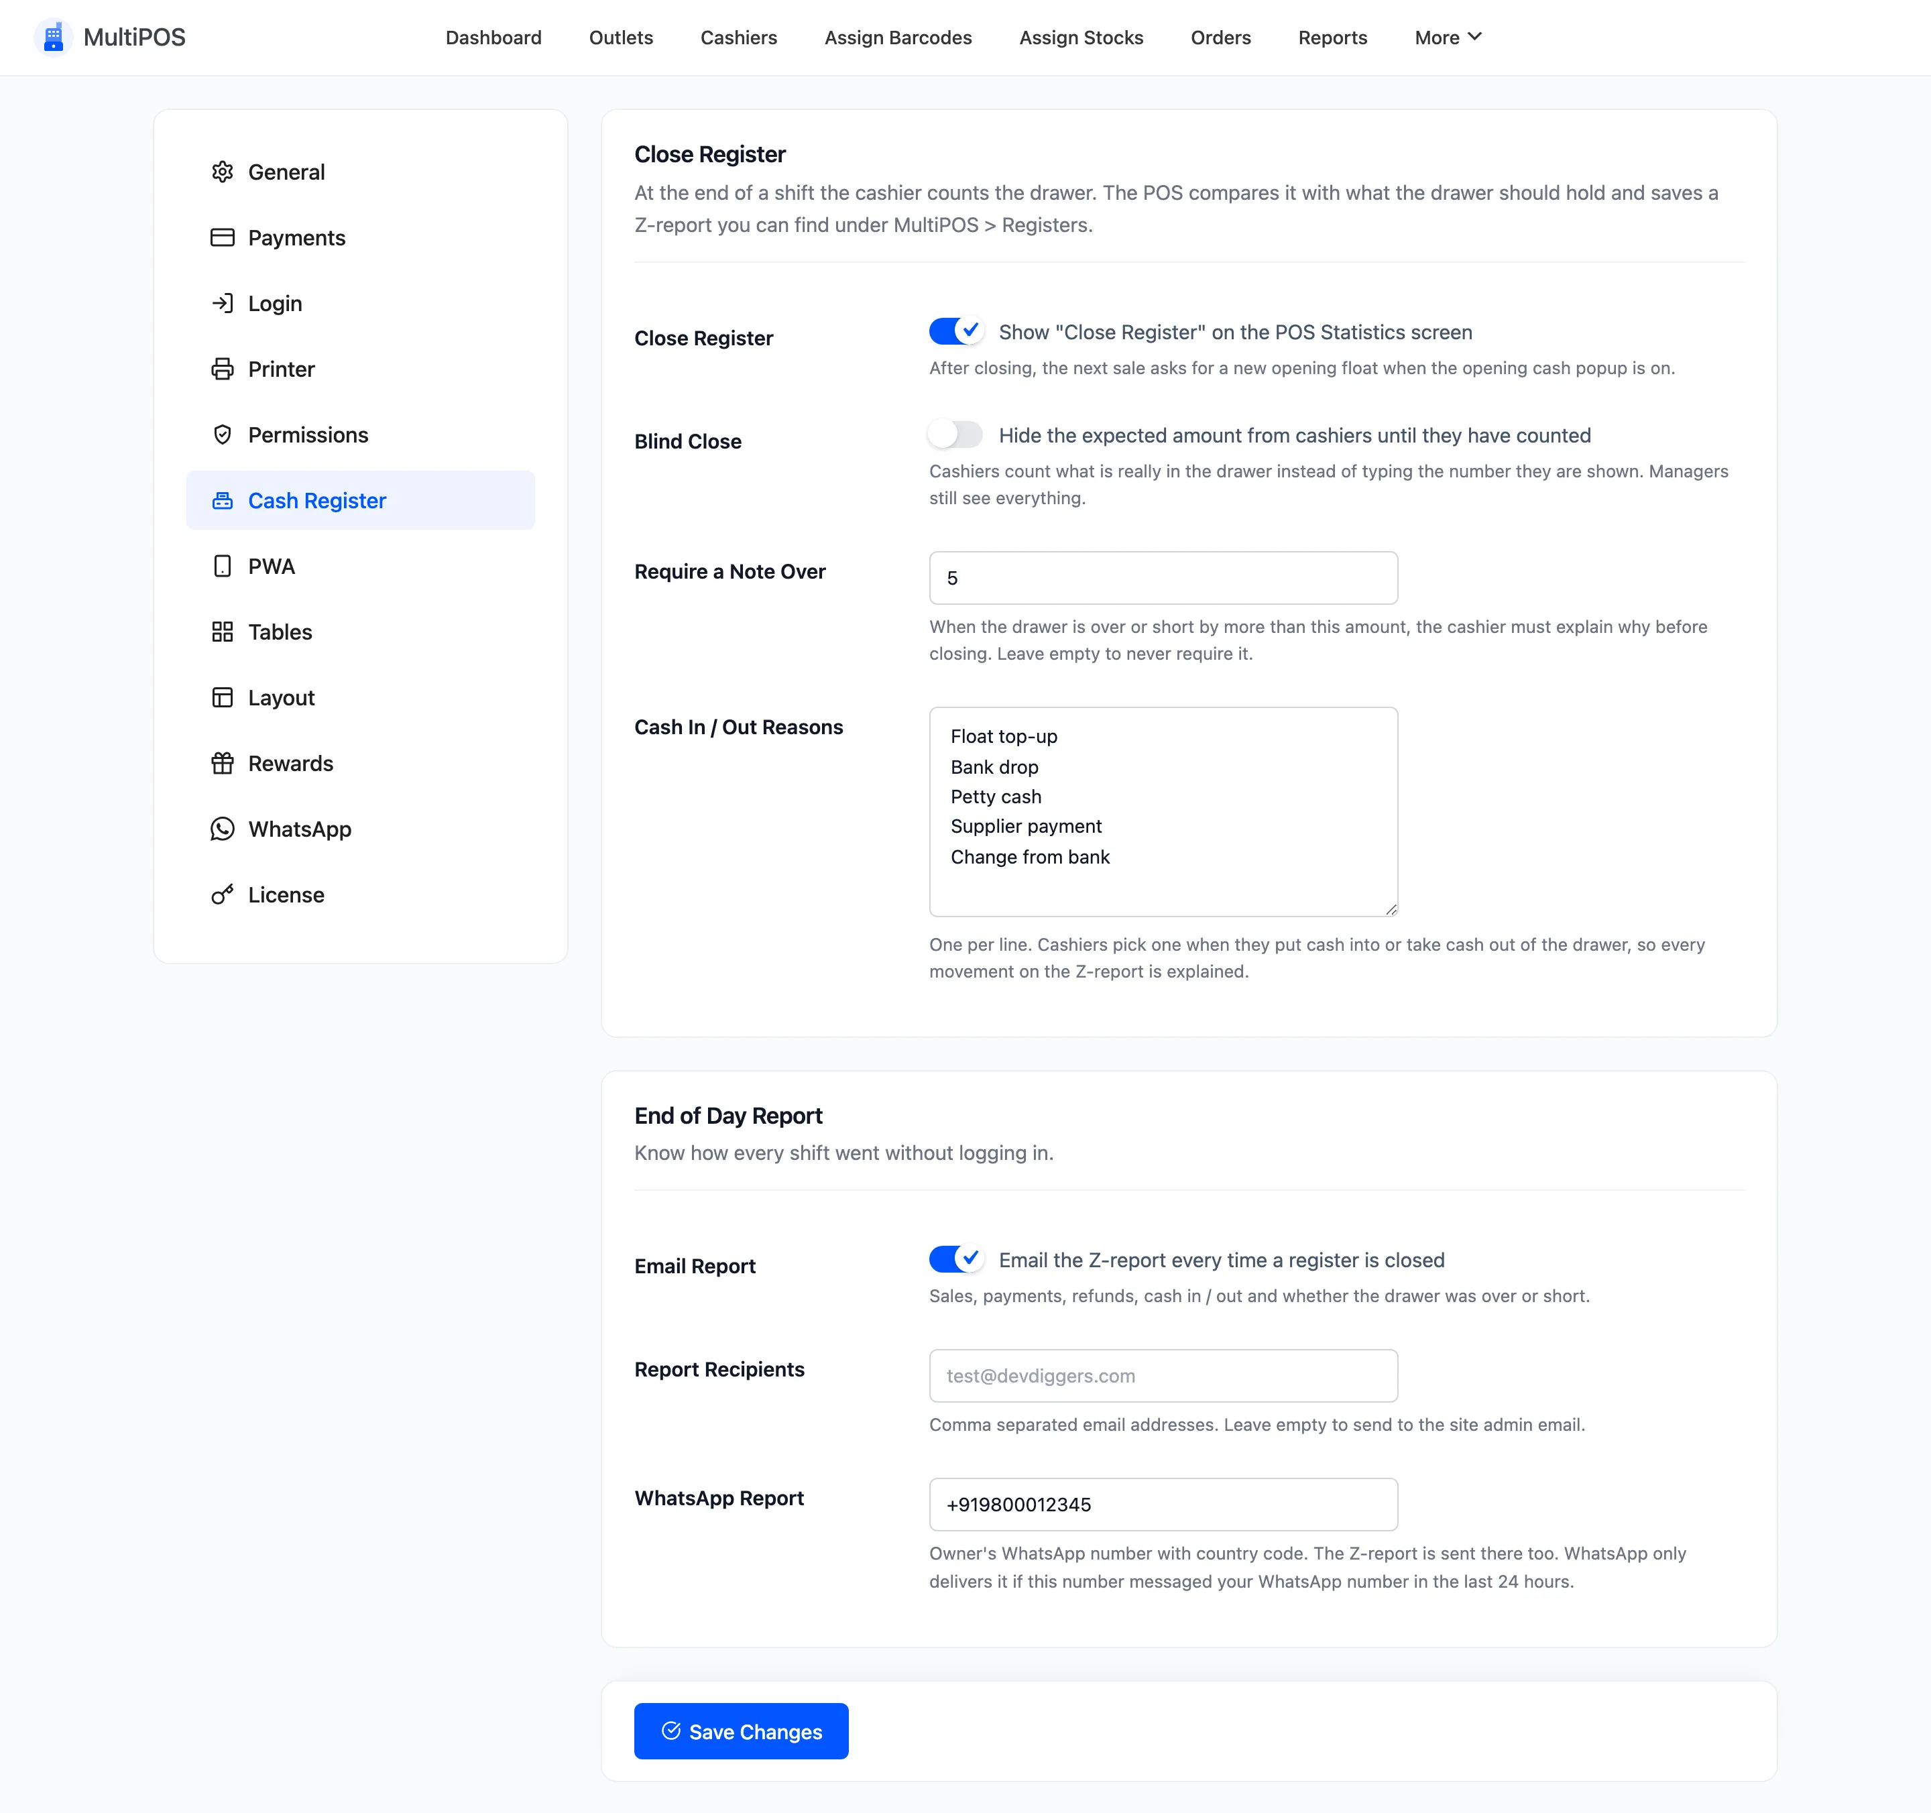Viewport: 1931px width, 1813px height.
Task: Click the MultiPOS brand name link
Action: pyautogui.click(x=134, y=37)
